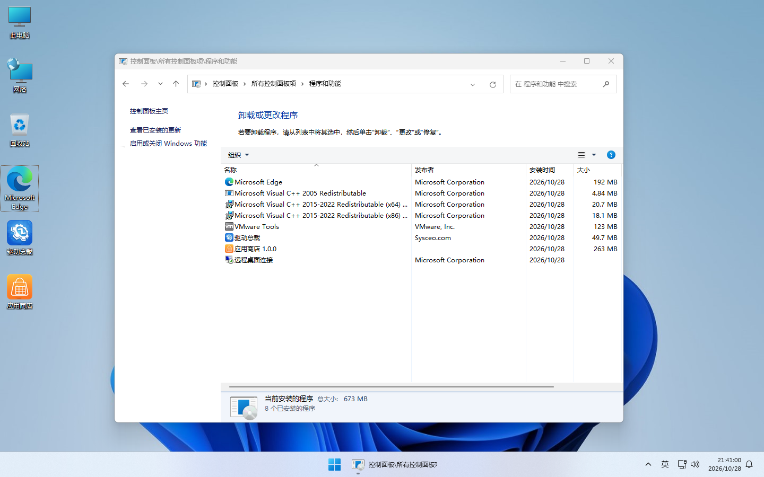The width and height of the screenshot is (764, 477).
Task: Click Sysceo.com publisher cell
Action: [433, 237]
